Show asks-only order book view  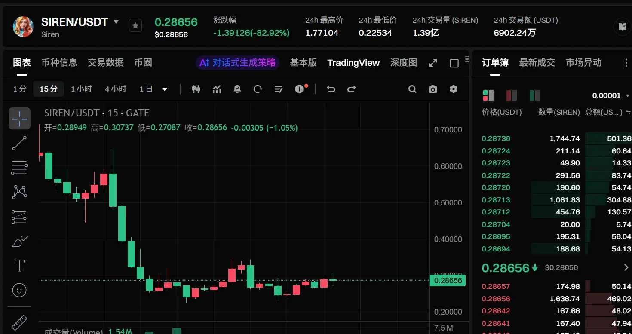click(512, 95)
